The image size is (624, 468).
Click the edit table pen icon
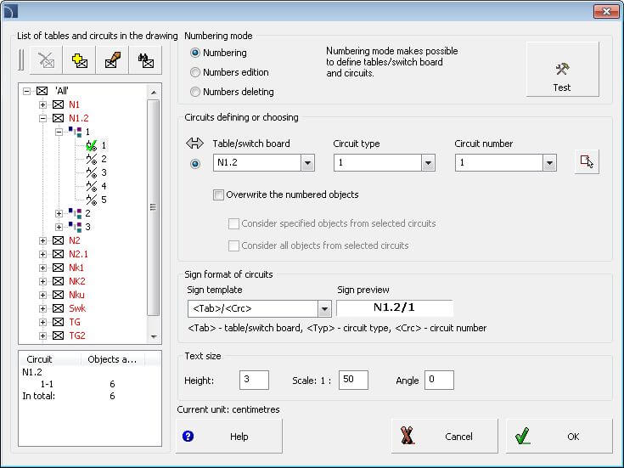112,61
